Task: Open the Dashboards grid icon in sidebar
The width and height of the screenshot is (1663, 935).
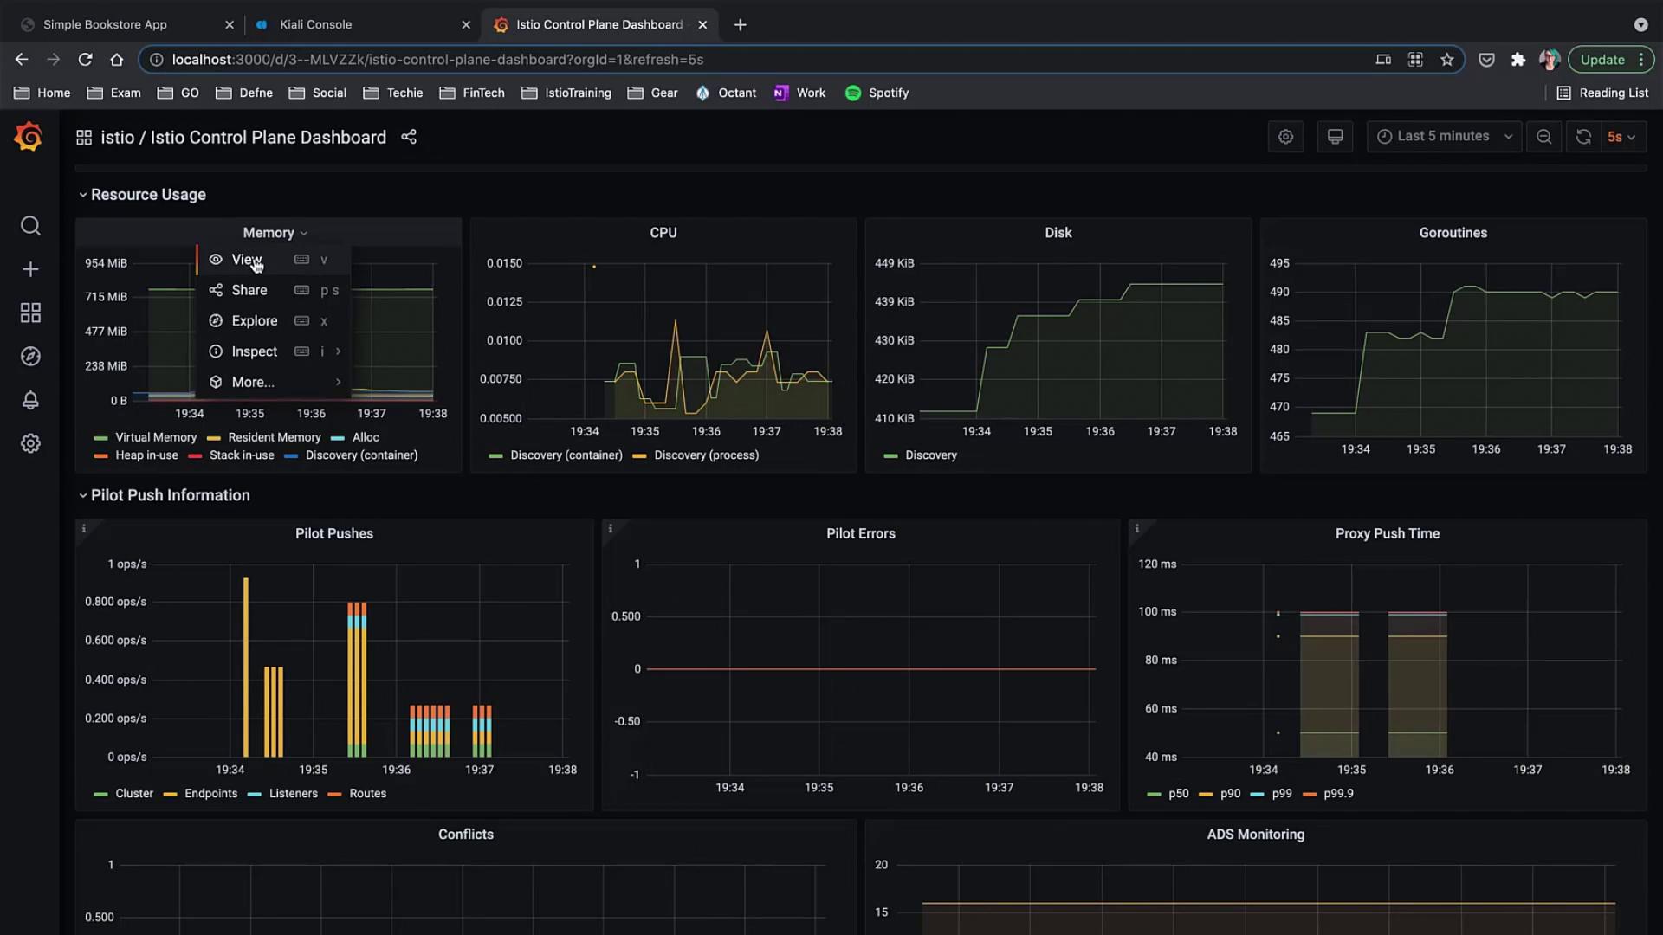Action: [30, 313]
